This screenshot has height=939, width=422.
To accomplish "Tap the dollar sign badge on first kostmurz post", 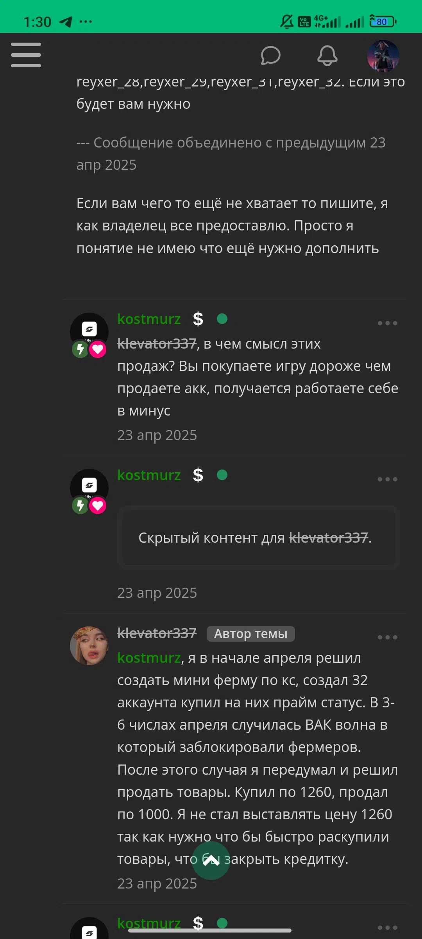I will (x=198, y=319).
